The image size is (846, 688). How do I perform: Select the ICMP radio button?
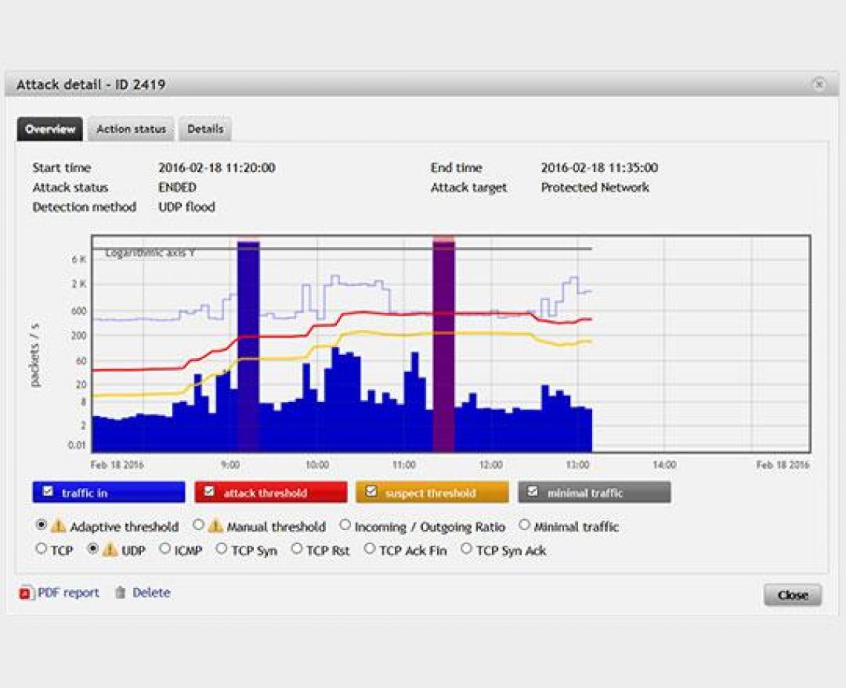click(164, 549)
